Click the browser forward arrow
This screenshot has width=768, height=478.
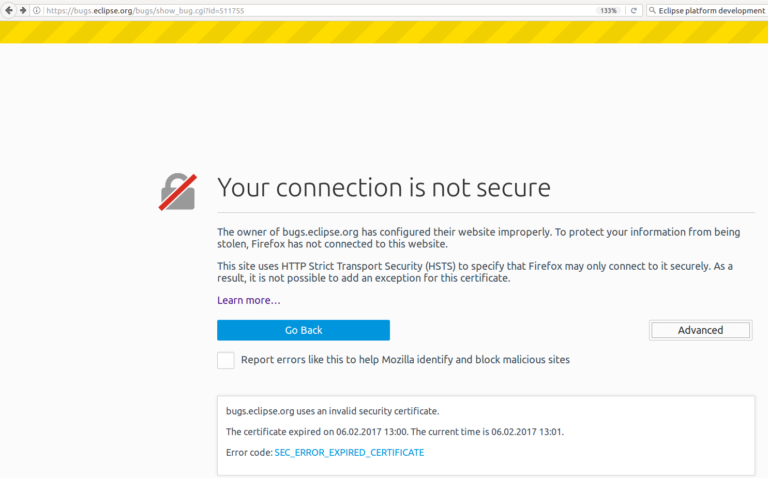(x=23, y=10)
